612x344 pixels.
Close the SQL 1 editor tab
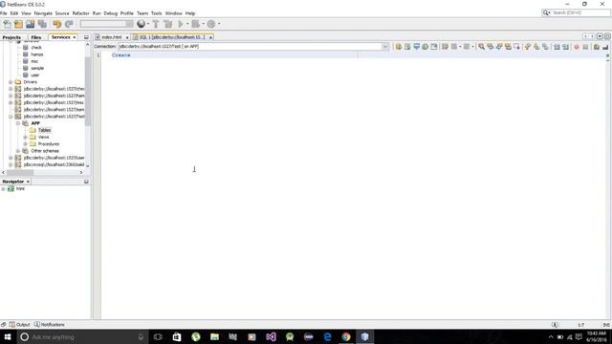coord(210,37)
